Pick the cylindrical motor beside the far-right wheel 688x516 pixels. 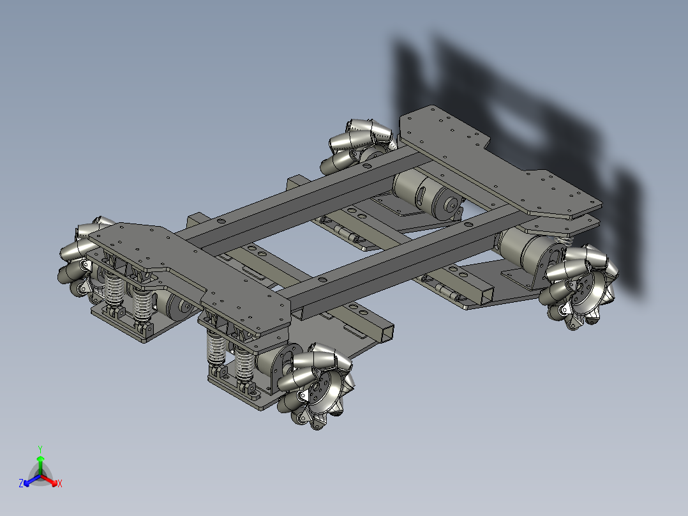pyautogui.click(x=526, y=250)
